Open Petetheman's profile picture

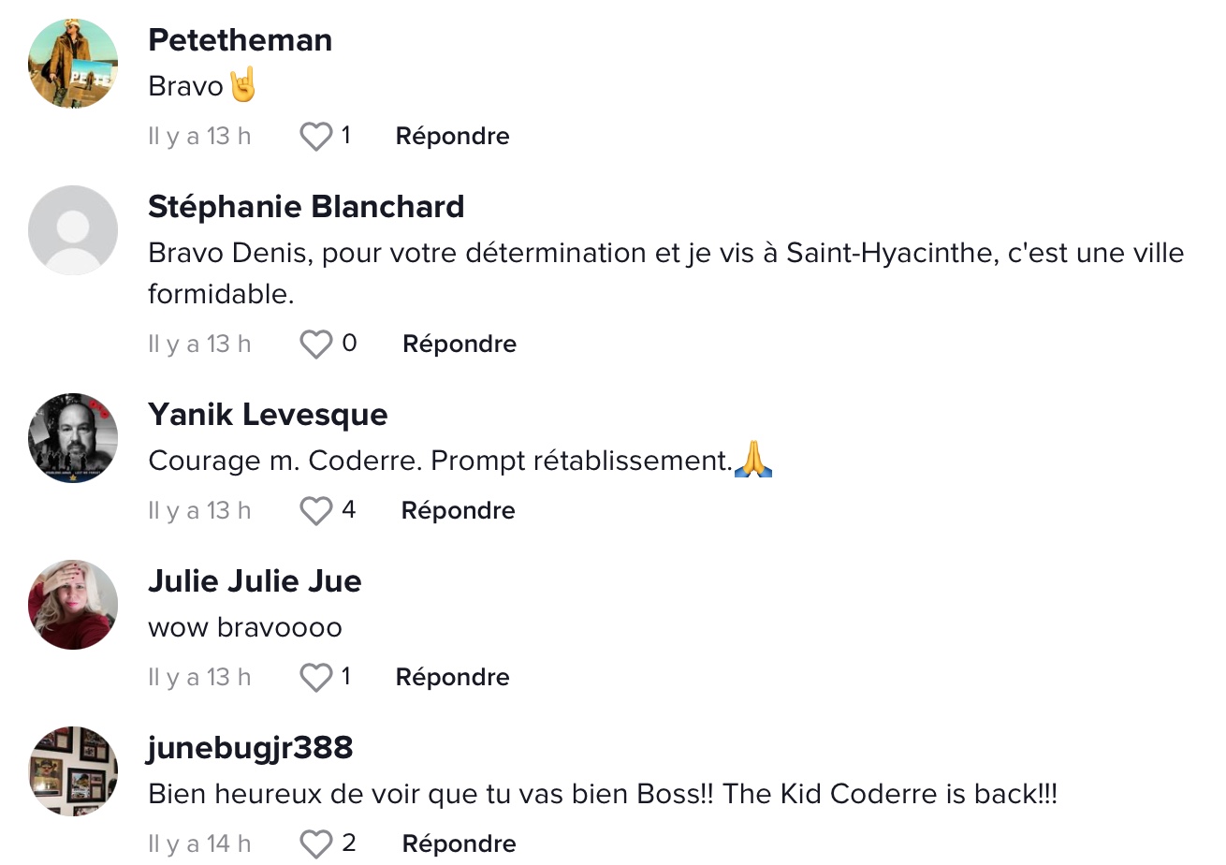point(73,64)
